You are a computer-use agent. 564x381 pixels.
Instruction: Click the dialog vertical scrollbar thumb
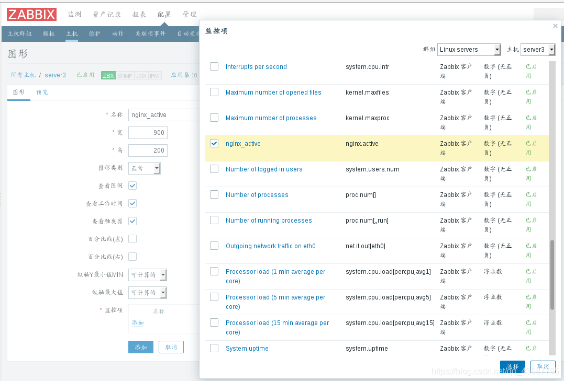point(552,275)
